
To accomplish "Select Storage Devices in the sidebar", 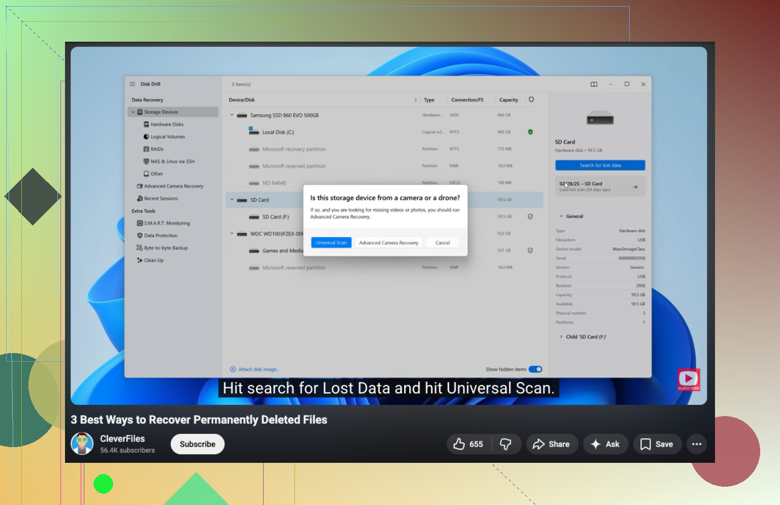I will pos(173,112).
